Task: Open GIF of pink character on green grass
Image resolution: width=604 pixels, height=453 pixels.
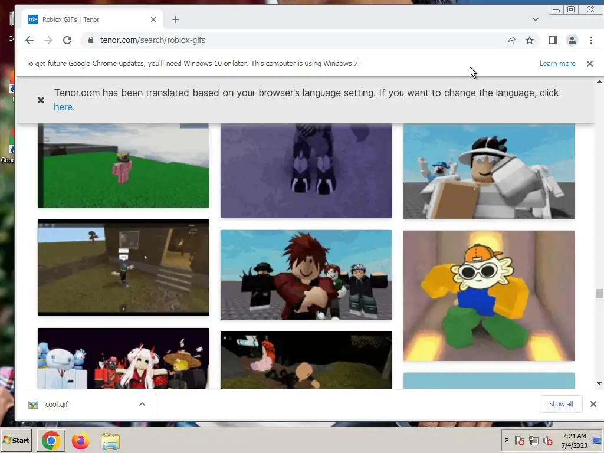Action: click(123, 165)
